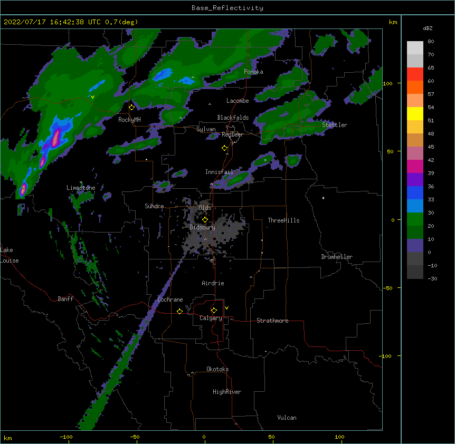Click the Vulcan label

coord(287,418)
